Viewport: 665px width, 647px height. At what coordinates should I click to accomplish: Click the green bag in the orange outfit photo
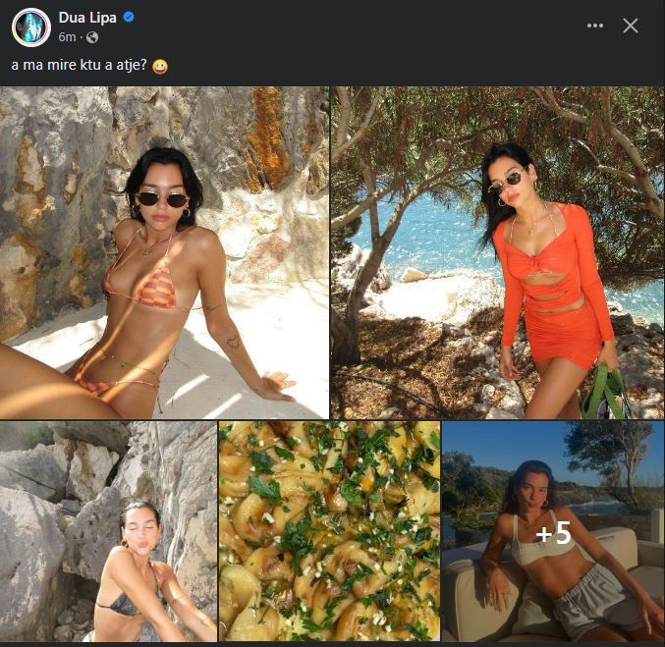pyautogui.click(x=605, y=393)
